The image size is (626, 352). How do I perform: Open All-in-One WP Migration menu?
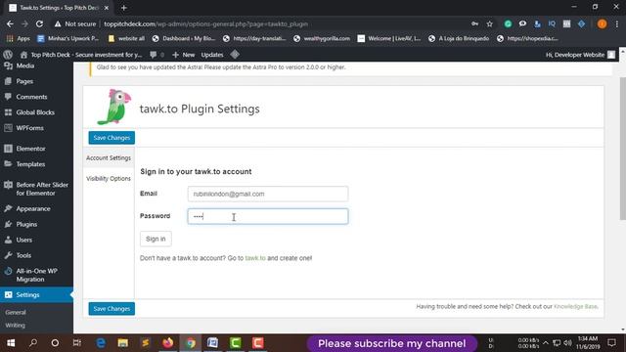[36, 275]
